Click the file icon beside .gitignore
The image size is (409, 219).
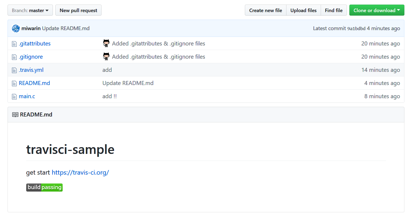(x=14, y=57)
